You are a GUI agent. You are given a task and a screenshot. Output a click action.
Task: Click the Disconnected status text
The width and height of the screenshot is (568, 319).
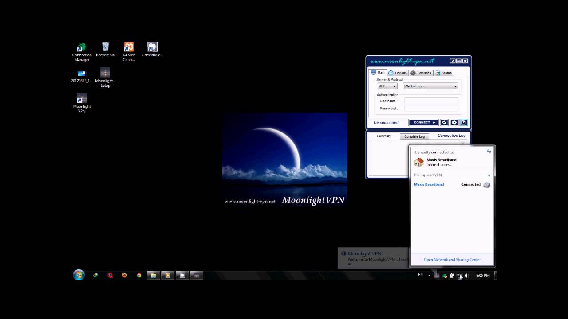click(386, 123)
